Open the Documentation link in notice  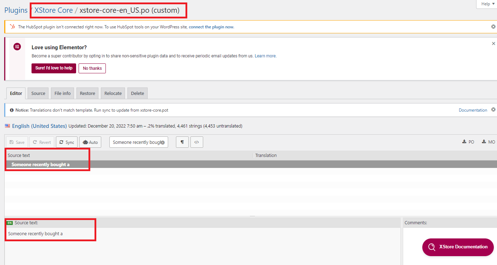pos(473,110)
